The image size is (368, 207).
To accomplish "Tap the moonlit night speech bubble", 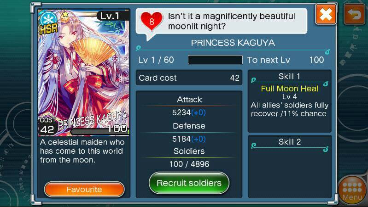I will (x=222, y=22).
